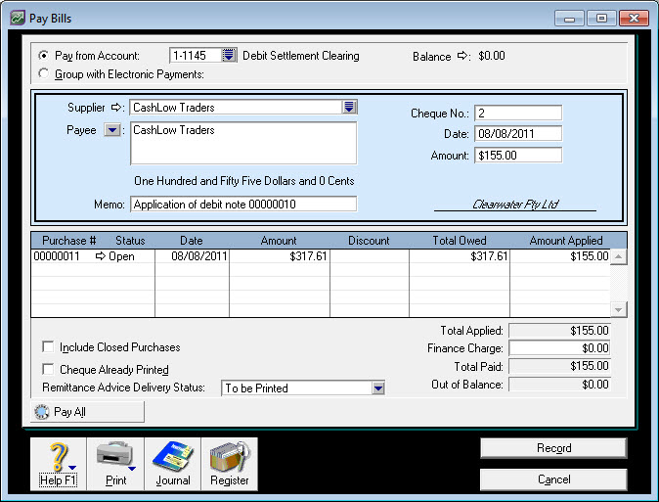
Task: Click Total Owed $317.61 cell
Action: pyautogui.click(x=459, y=255)
